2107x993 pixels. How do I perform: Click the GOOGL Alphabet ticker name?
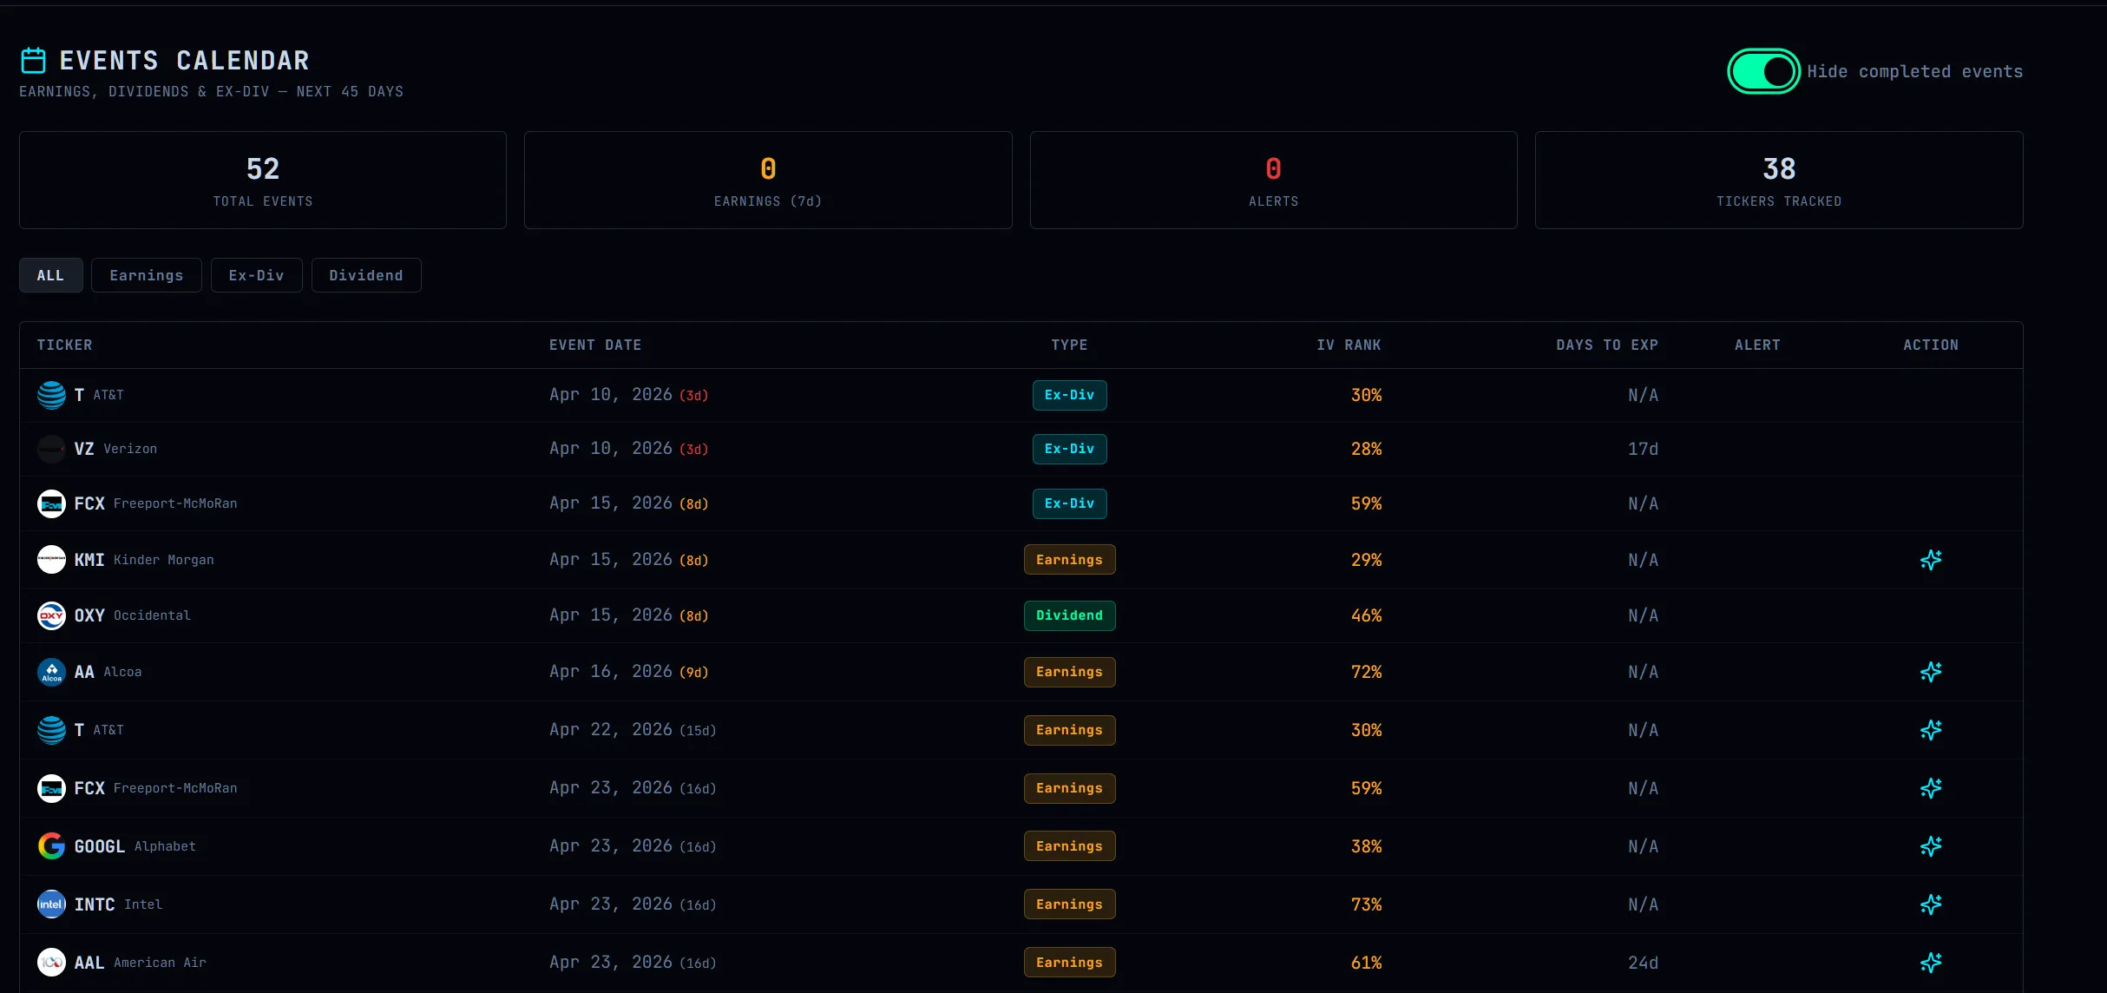[135, 846]
